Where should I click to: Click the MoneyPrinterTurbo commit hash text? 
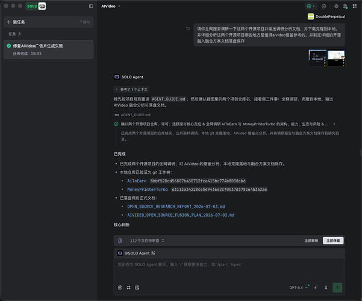tap(219, 189)
